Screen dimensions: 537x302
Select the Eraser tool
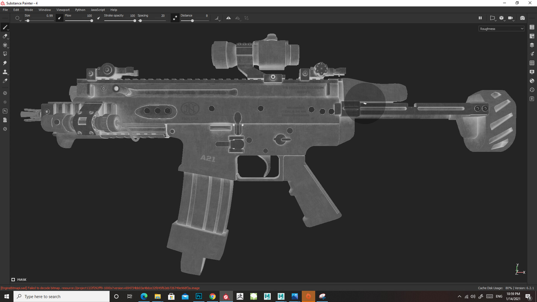click(x=5, y=36)
